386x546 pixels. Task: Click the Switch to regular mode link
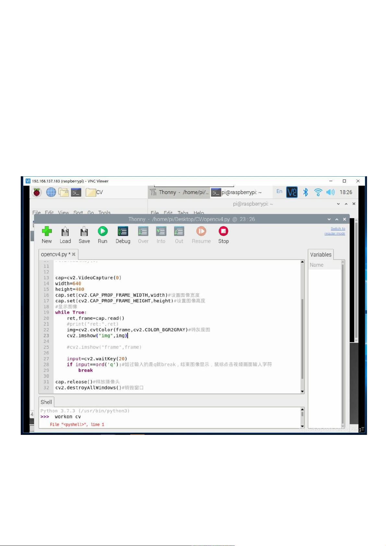pyautogui.click(x=335, y=231)
